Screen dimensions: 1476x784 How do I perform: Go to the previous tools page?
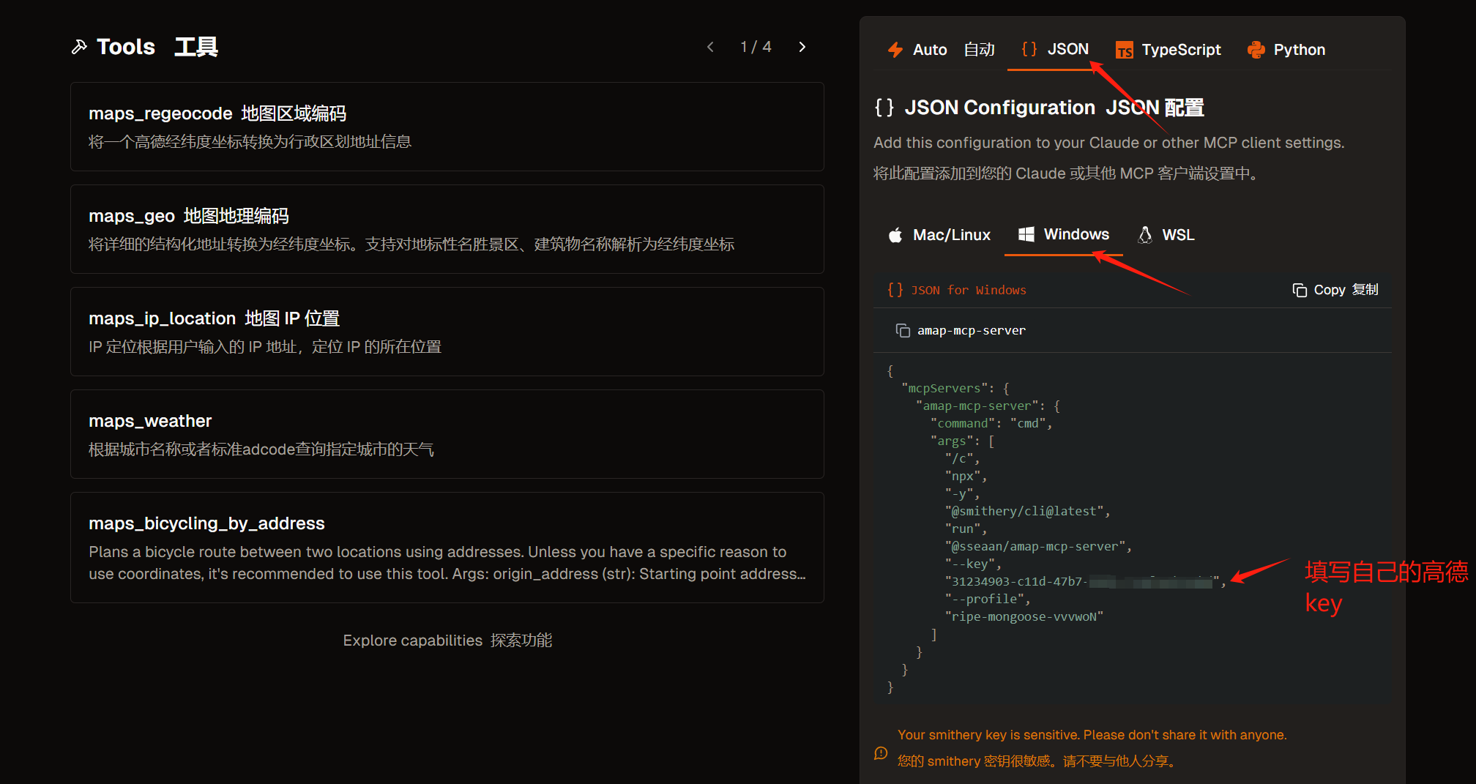[710, 47]
